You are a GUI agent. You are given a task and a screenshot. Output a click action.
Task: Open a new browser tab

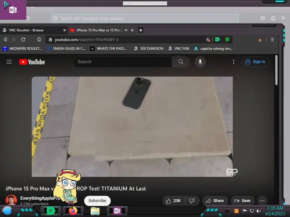(140, 30)
